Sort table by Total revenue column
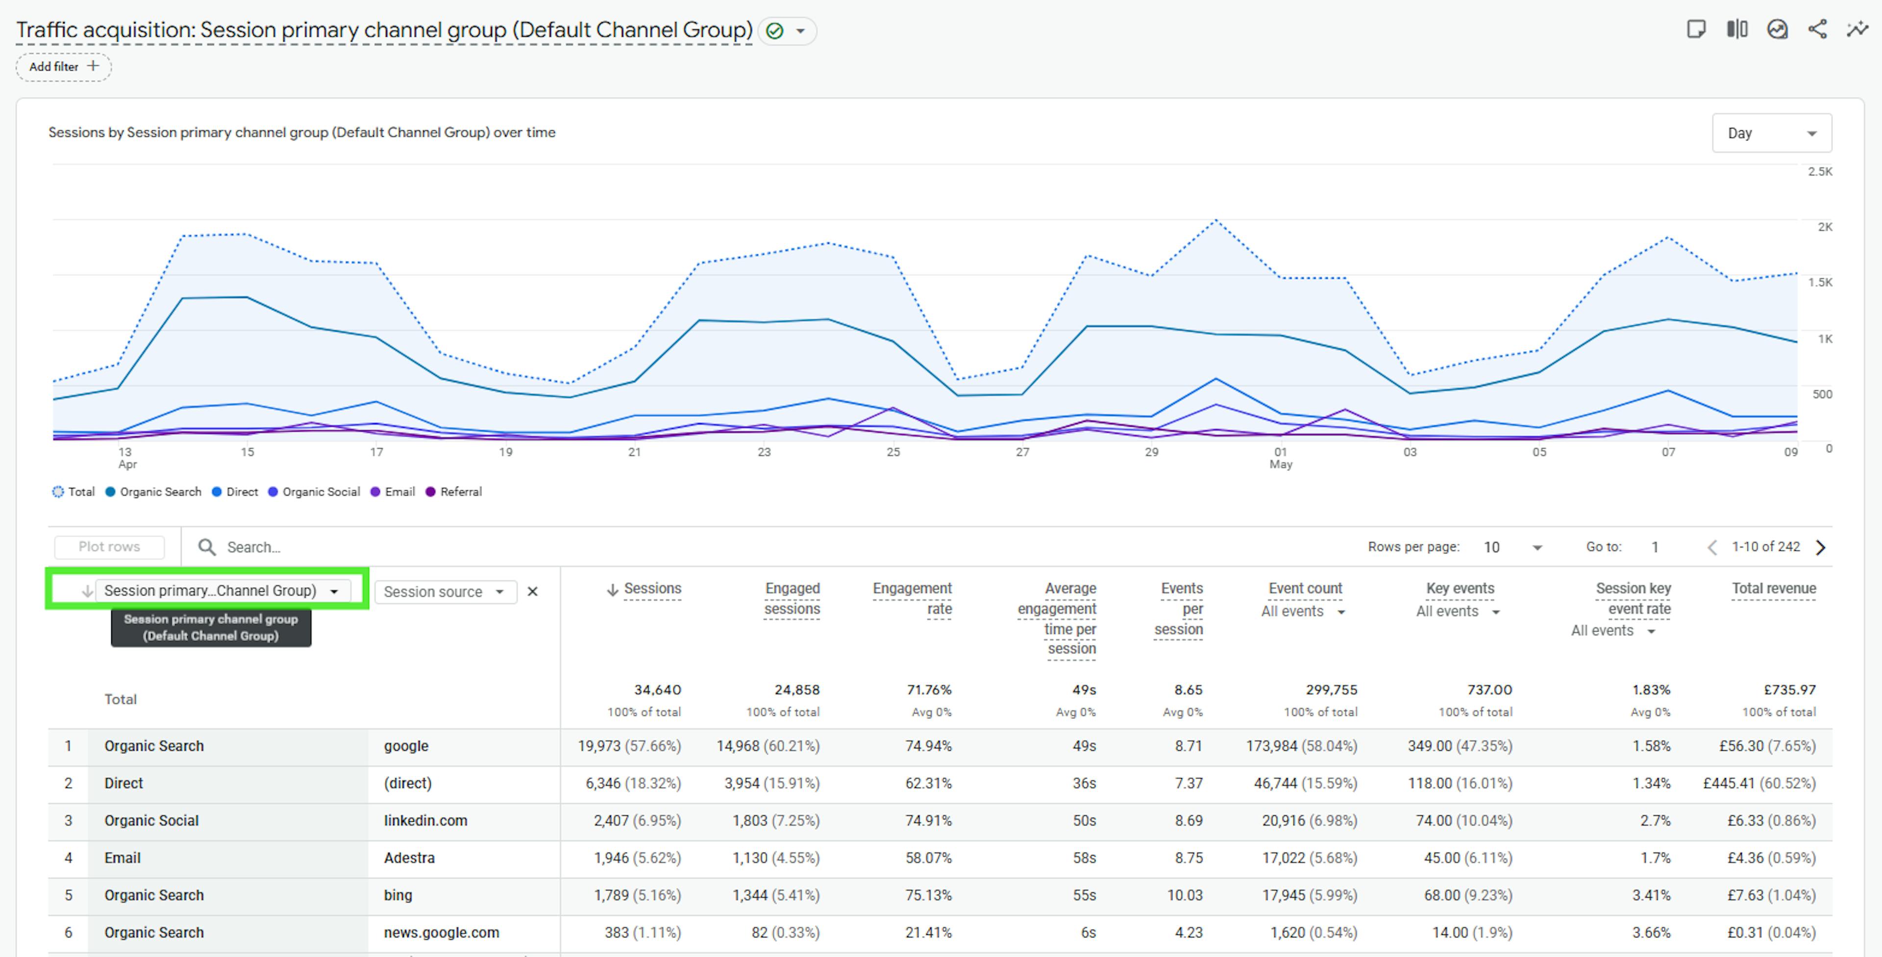The height and width of the screenshot is (957, 1882). pyautogui.click(x=1773, y=588)
